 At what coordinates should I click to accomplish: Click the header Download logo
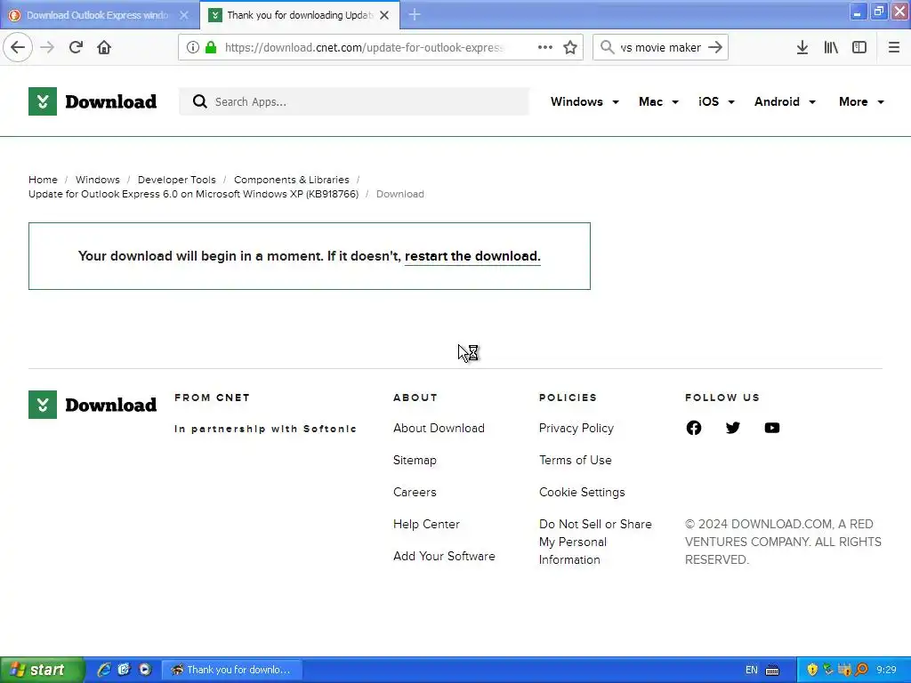coord(93,101)
